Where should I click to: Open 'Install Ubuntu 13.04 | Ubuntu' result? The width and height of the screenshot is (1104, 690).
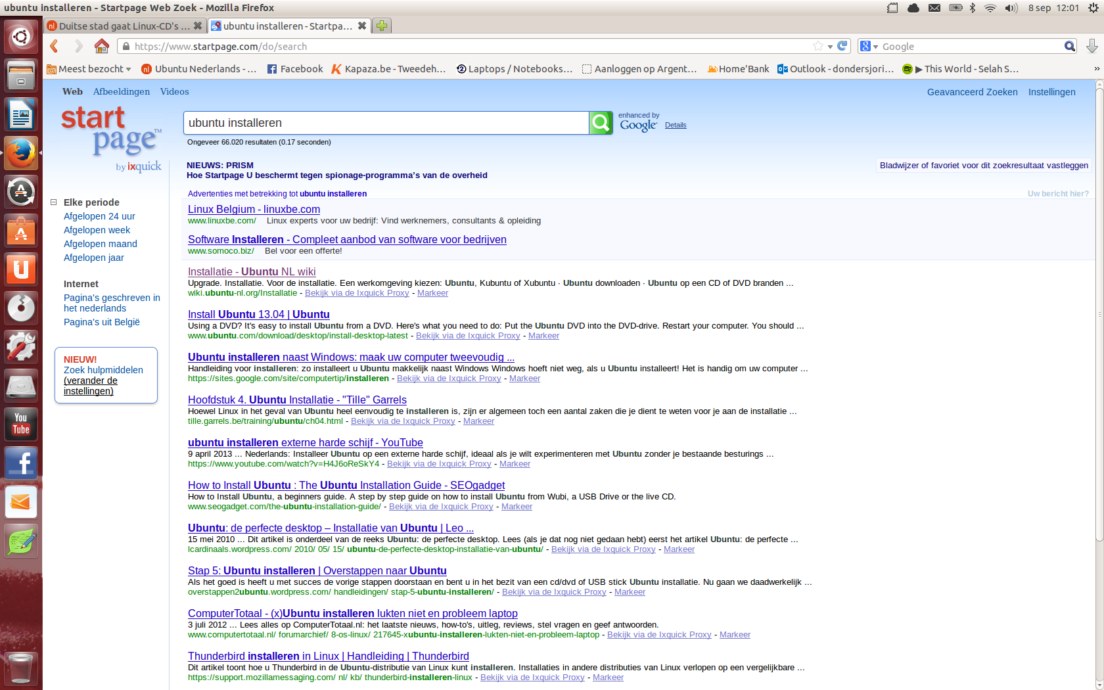click(x=259, y=314)
